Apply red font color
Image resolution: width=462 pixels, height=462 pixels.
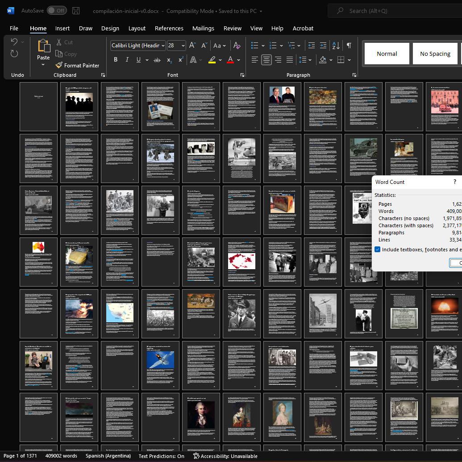click(230, 60)
